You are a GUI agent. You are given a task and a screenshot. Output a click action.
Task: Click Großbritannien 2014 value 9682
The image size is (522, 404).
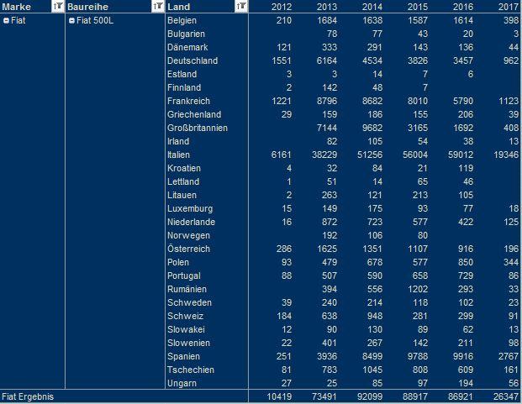click(372, 128)
